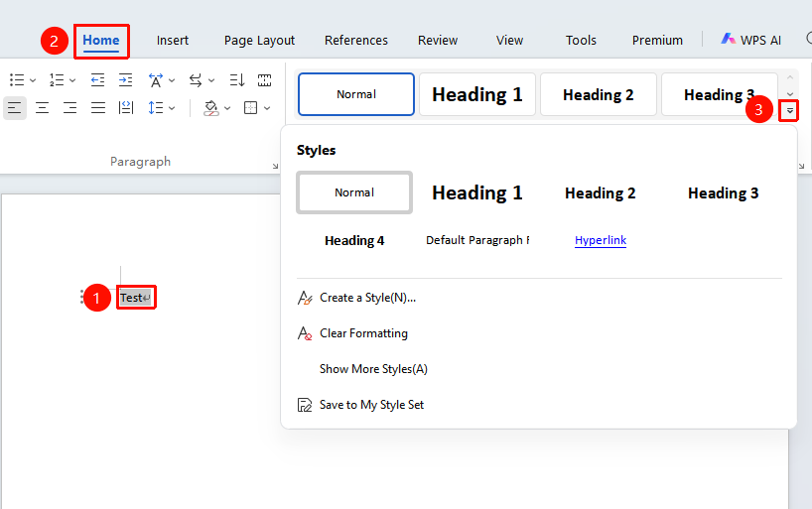This screenshot has height=509, width=812.
Task: Center align the paragraph
Action: point(42,108)
